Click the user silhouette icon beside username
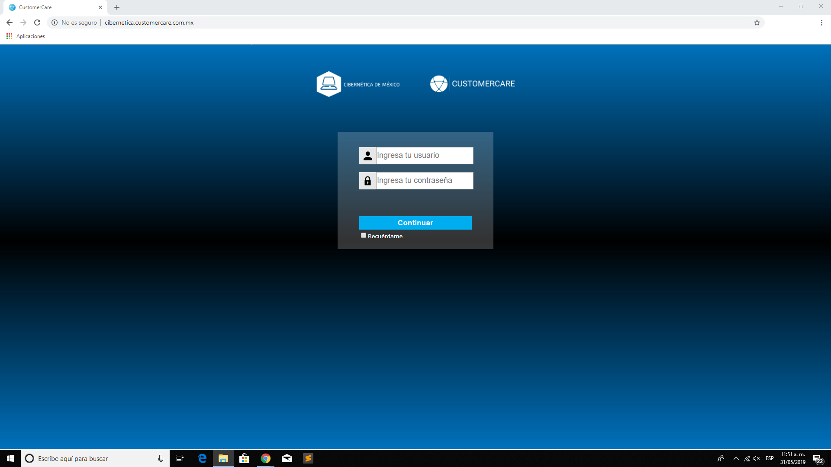 pos(367,156)
